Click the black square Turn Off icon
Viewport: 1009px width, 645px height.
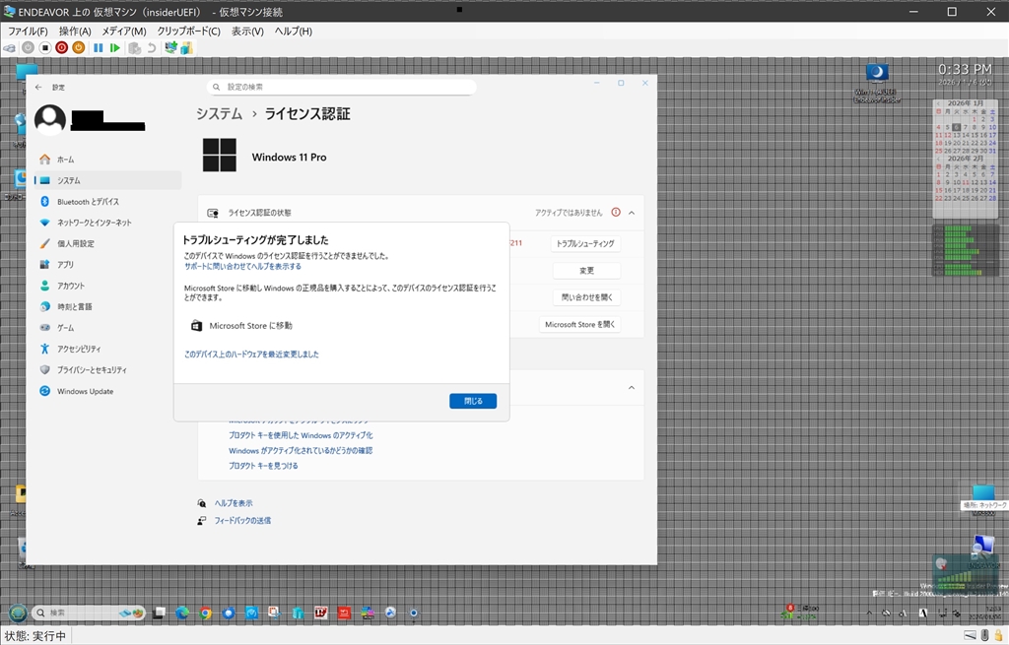45,48
